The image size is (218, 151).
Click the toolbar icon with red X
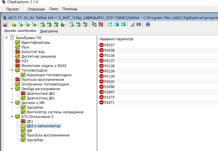pyautogui.click(x=100, y=24)
